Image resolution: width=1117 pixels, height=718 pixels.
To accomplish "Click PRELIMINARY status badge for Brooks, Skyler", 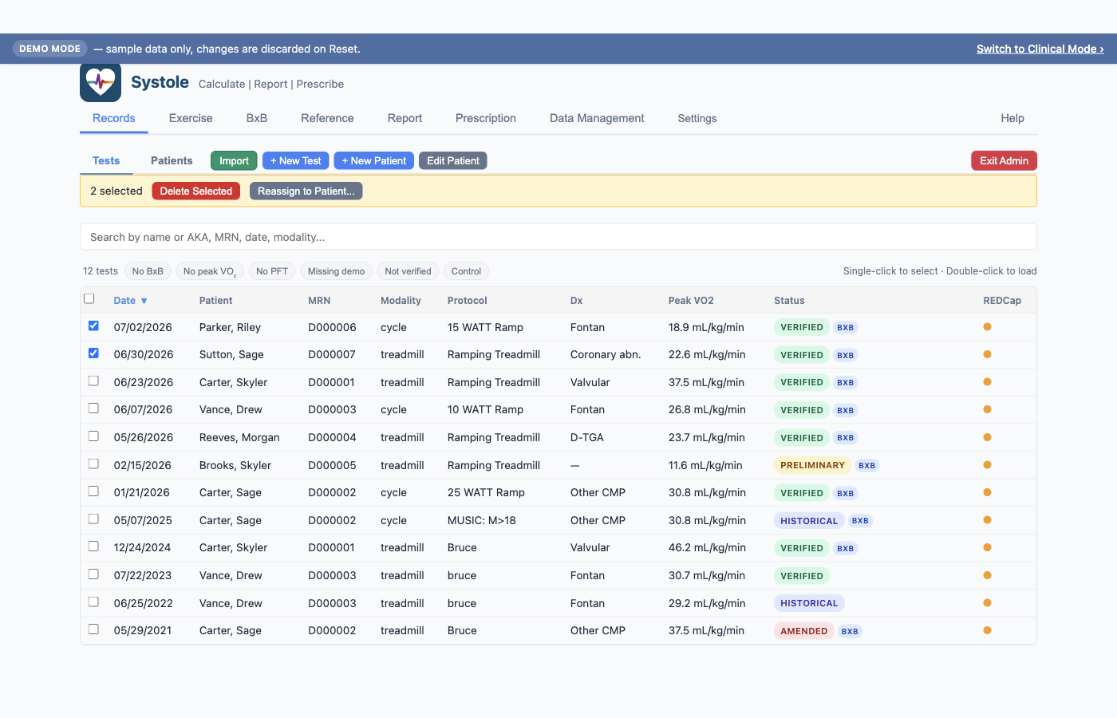I will point(812,465).
